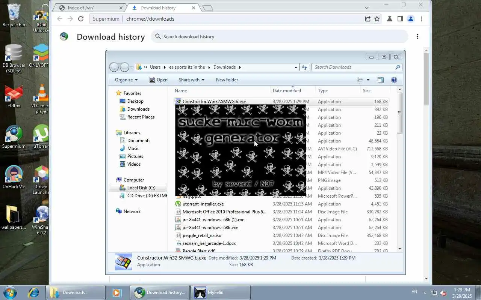Click the Search download history field
This screenshot has width=481, height=300.
pyautogui.click(x=280, y=36)
